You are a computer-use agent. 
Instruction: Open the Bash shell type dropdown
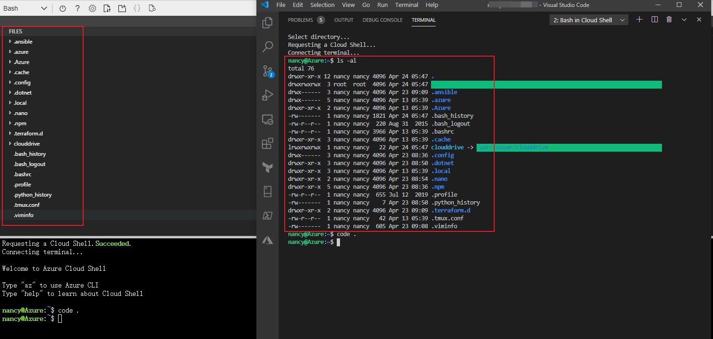point(26,8)
